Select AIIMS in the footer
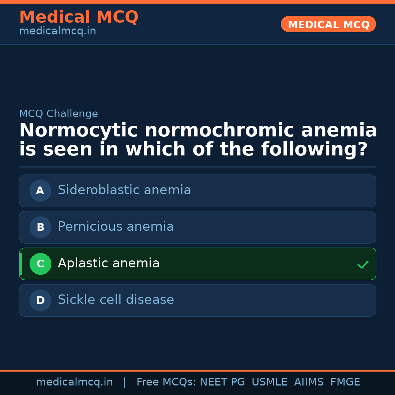 pos(309,382)
